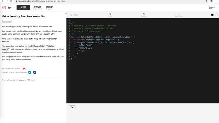
Task: Click the resolve(data) code line
Action: coord(85,45)
